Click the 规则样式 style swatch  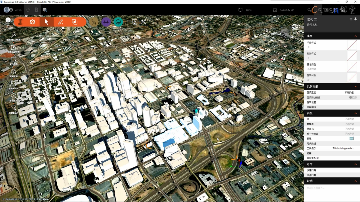coord(352,56)
